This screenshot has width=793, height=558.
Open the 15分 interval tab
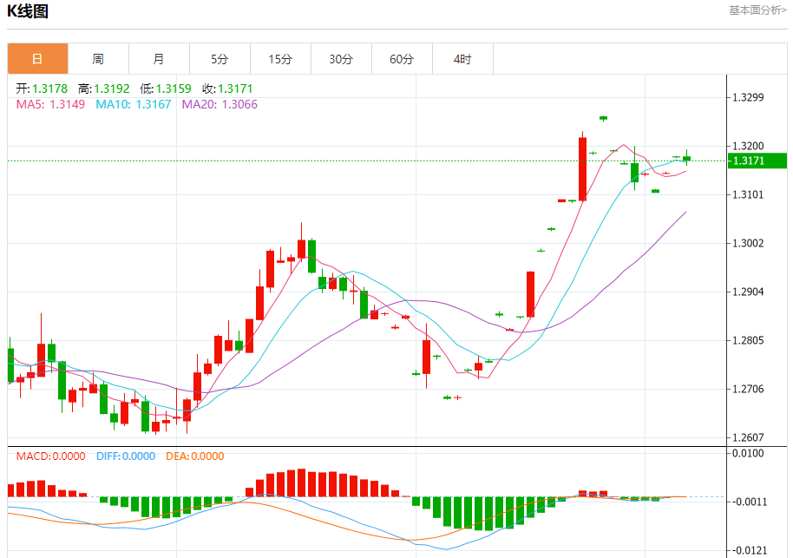pos(280,59)
